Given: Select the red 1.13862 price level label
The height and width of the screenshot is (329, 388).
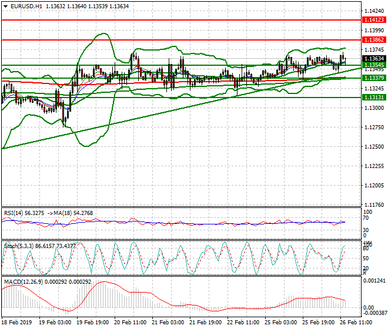Looking at the screenshot, I should pos(374,40).
